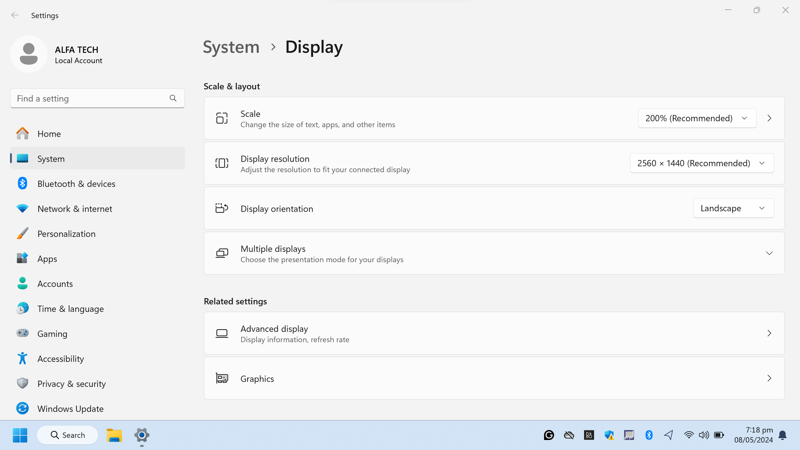Viewport: 800px width, 450px height.
Task: Click the Advanced display label
Action: (x=274, y=328)
